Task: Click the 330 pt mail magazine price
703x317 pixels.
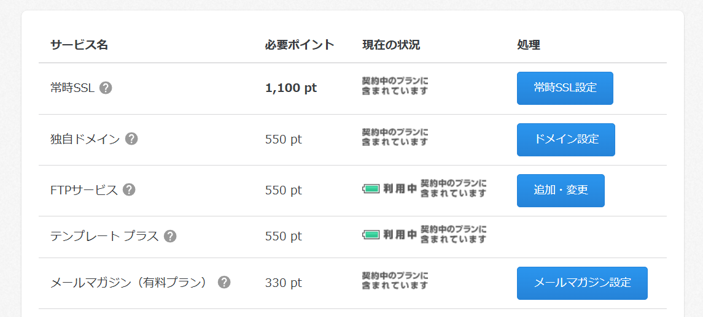Action: (x=284, y=283)
